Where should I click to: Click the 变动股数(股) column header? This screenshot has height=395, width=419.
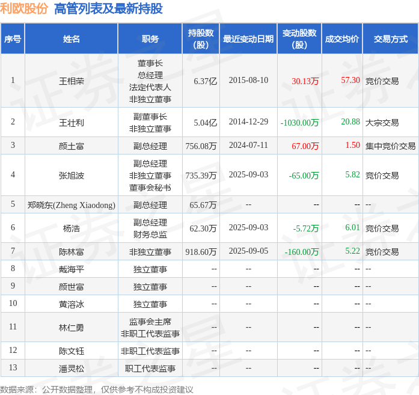pos(299,39)
